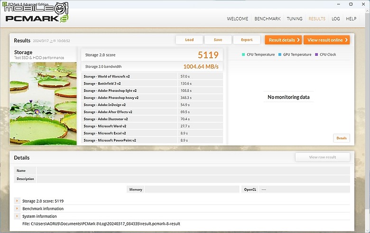Click the GPU Temperature blue legend swatch

tap(279, 54)
